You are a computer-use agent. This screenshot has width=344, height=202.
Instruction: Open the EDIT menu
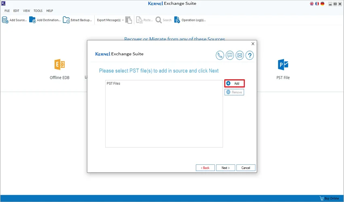[x=16, y=11]
